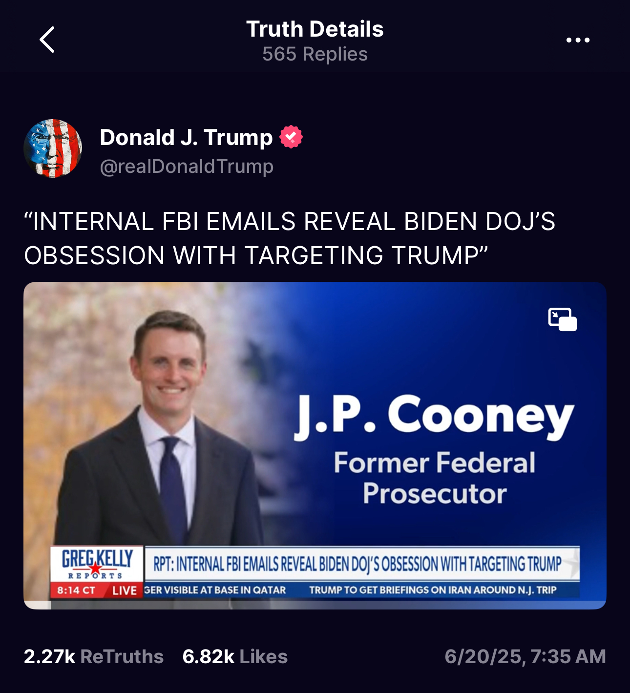Open Donald J. Trump's profile avatar

(x=53, y=148)
